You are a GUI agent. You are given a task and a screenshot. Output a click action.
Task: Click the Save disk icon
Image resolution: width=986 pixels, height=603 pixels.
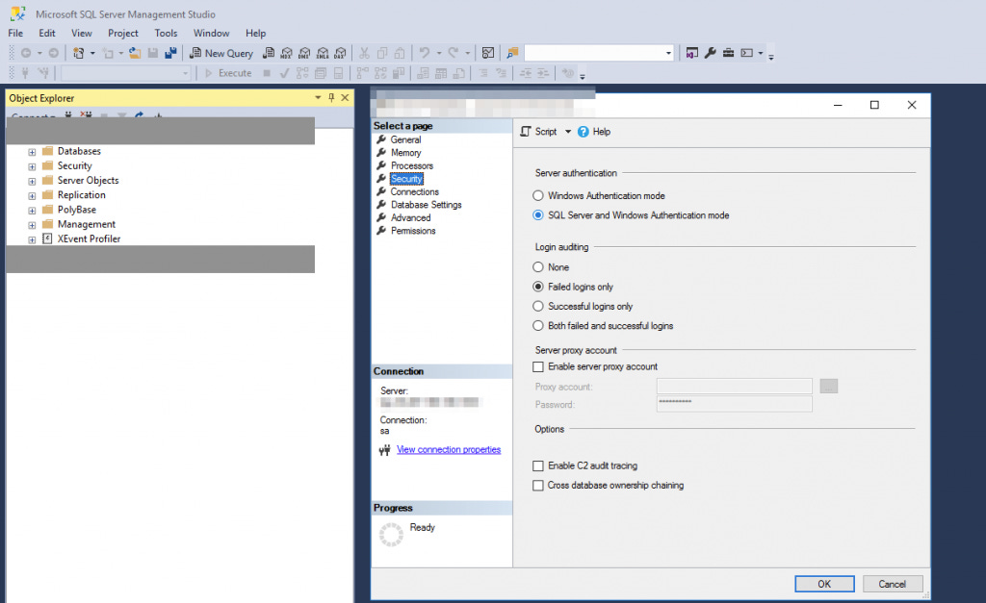pos(153,54)
